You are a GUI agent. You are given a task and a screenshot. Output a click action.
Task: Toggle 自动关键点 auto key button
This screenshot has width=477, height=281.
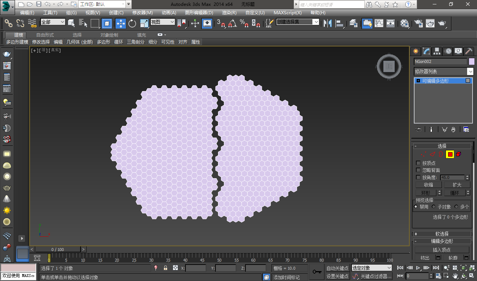click(337, 268)
